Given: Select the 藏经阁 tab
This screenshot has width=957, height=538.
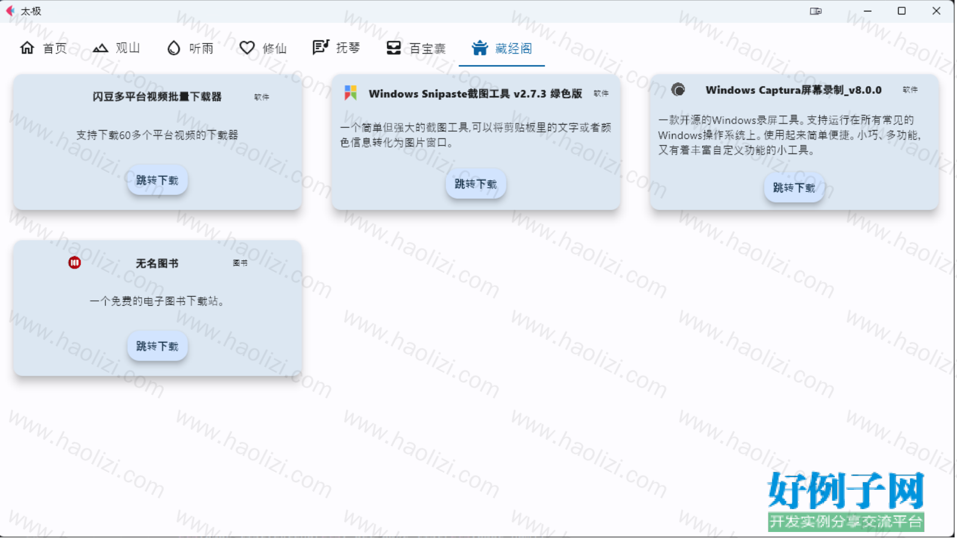Looking at the screenshot, I should coord(502,48).
